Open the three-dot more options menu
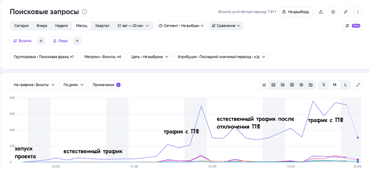This screenshot has height=169, width=369. pyautogui.click(x=358, y=12)
